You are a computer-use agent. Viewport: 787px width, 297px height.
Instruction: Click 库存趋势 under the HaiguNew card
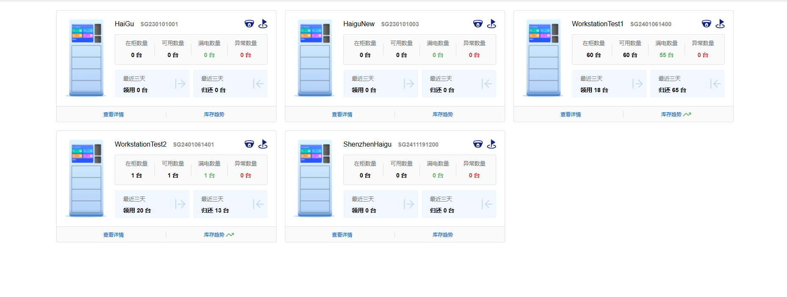coord(442,114)
